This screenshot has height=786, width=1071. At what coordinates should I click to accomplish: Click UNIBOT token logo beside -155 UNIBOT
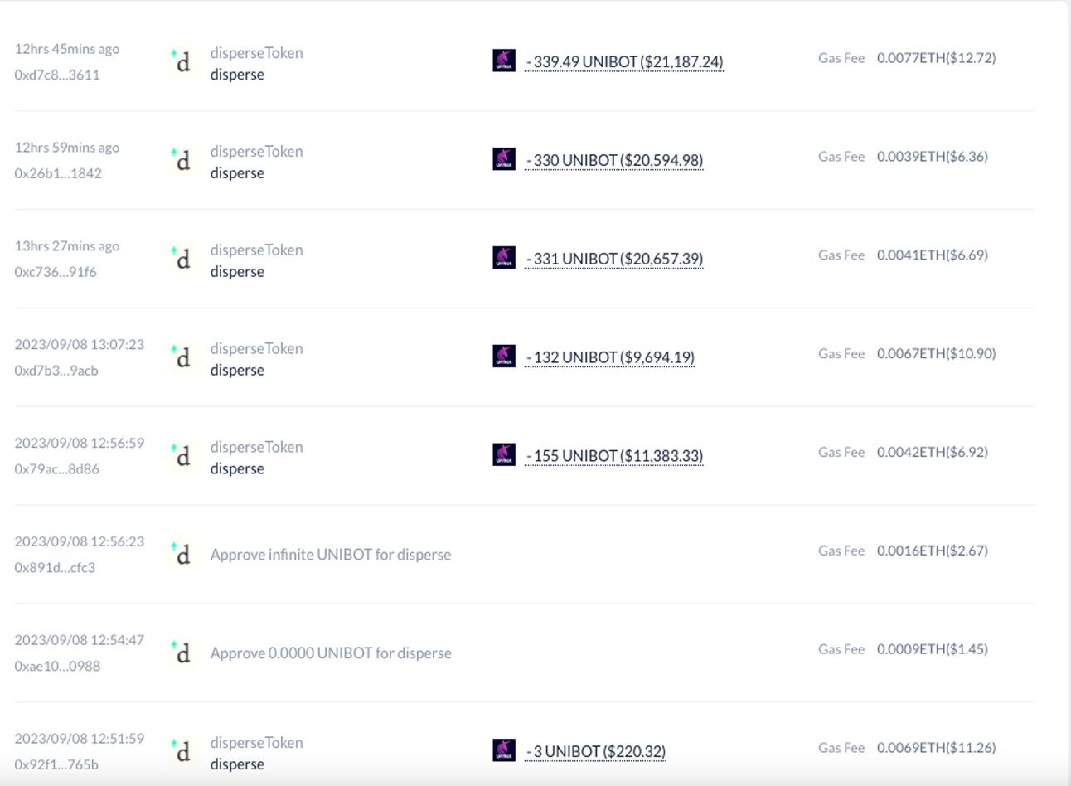[504, 455]
